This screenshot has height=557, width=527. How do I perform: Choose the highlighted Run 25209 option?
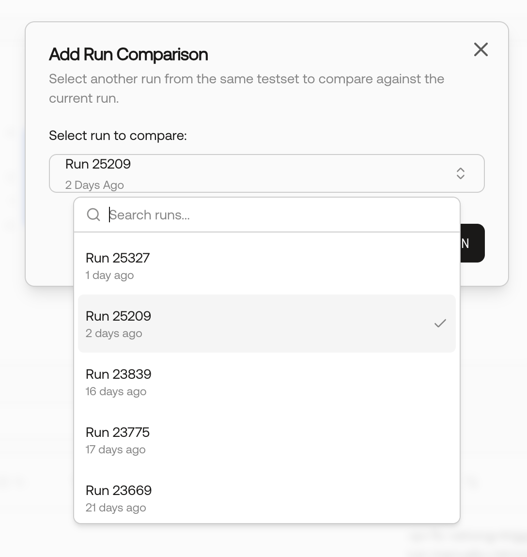click(x=266, y=323)
